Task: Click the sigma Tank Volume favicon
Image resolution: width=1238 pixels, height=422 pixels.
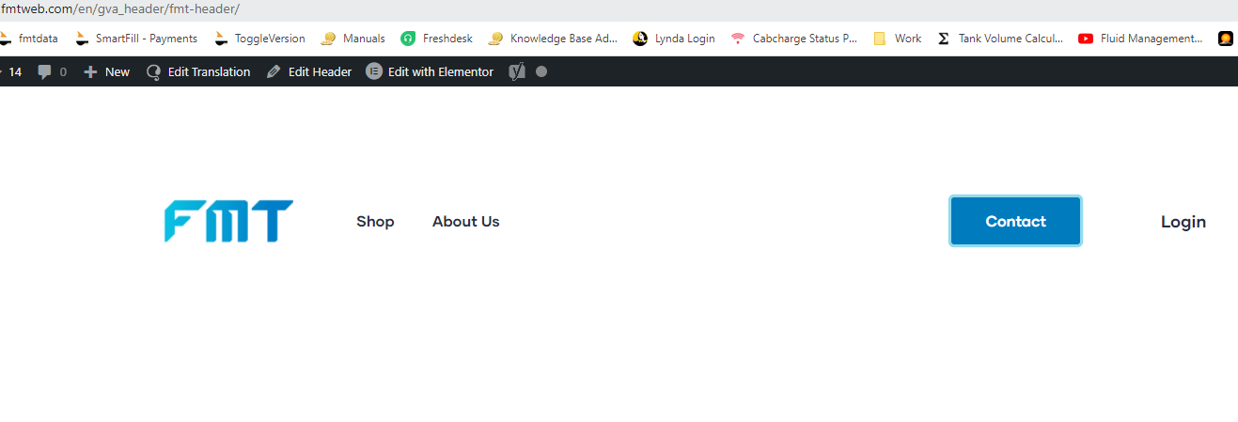Action: [943, 39]
